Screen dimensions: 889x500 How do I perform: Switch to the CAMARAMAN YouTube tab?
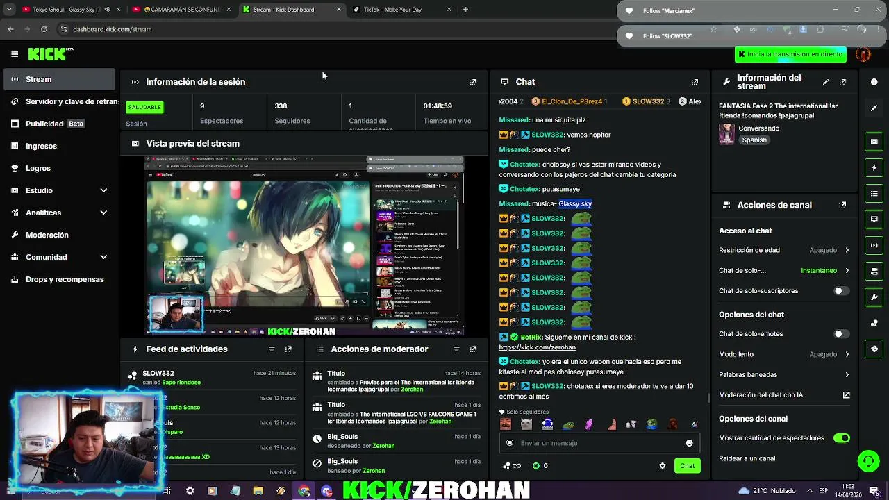182,10
